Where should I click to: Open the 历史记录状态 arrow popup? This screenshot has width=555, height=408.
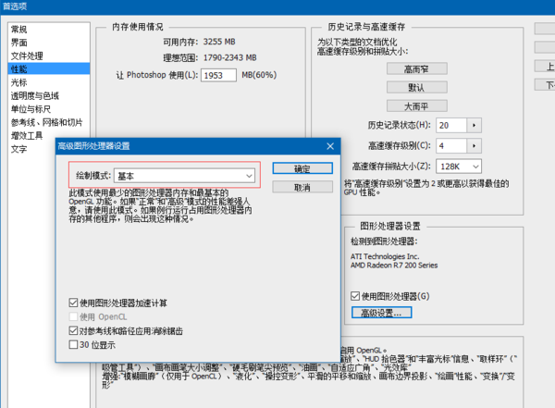click(474, 126)
